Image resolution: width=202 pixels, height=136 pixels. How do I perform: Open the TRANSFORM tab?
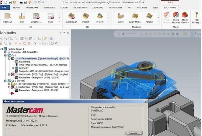115,8
